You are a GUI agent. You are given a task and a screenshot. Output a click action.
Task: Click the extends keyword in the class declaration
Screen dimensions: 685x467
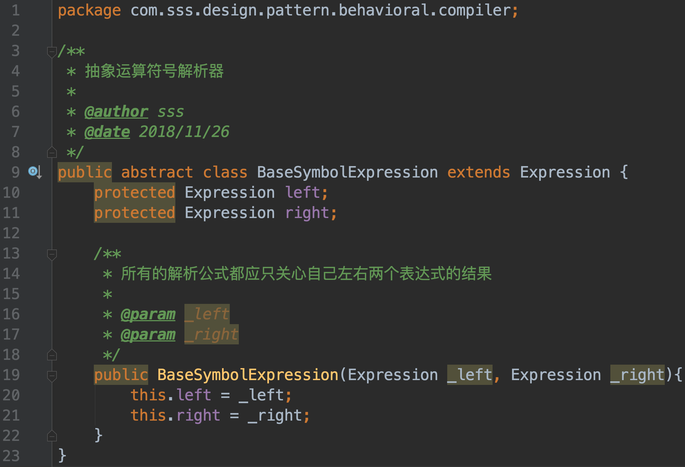(x=478, y=172)
